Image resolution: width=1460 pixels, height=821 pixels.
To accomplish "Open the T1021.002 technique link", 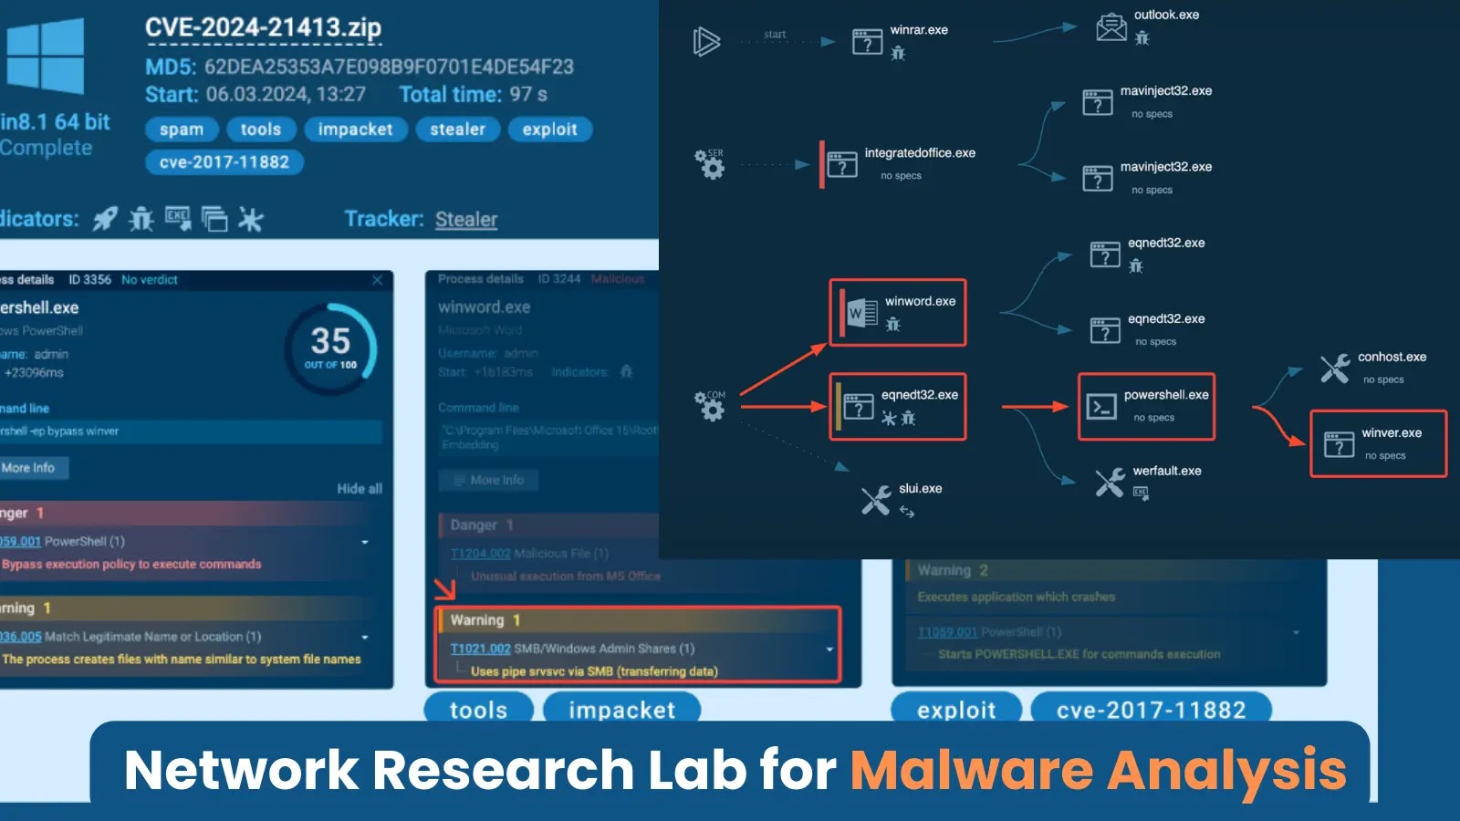I will pyautogui.click(x=480, y=649).
